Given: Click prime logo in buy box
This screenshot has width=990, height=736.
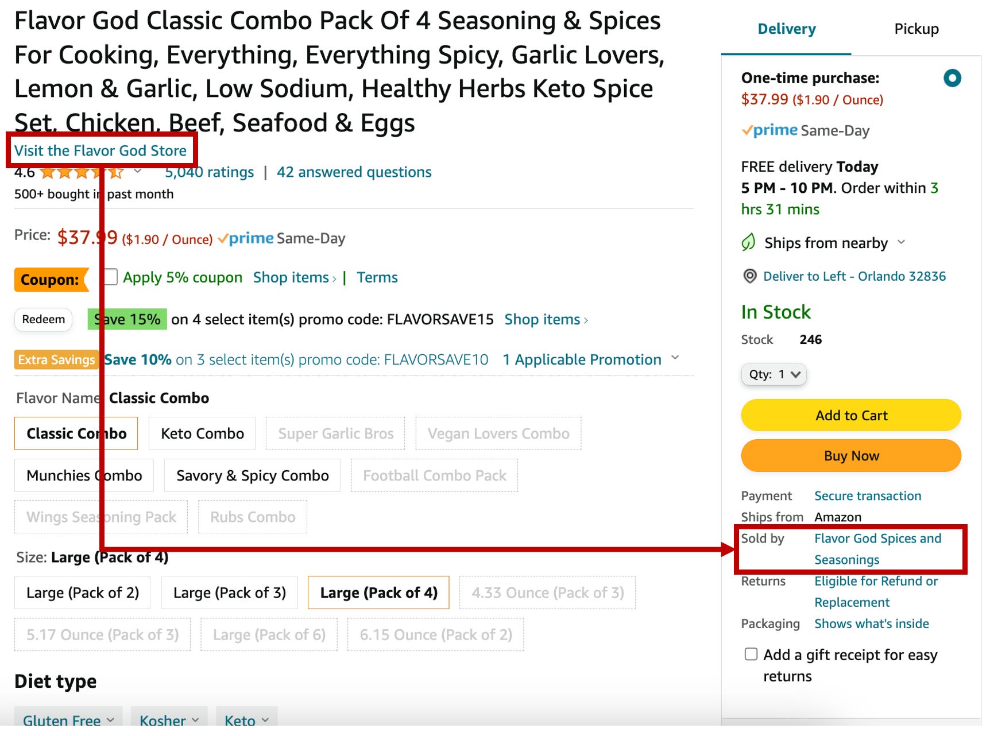Looking at the screenshot, I should click(x=769, y=130).
